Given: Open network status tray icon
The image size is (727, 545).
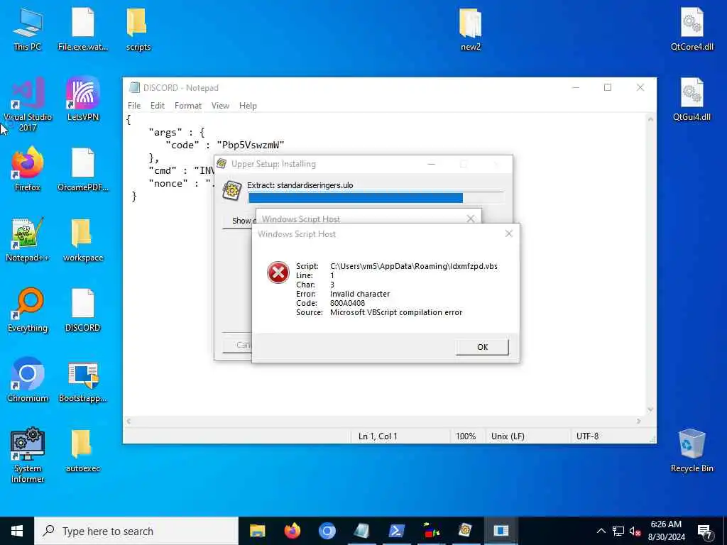Looking at the screenshot, I should [x=618, y=531].
